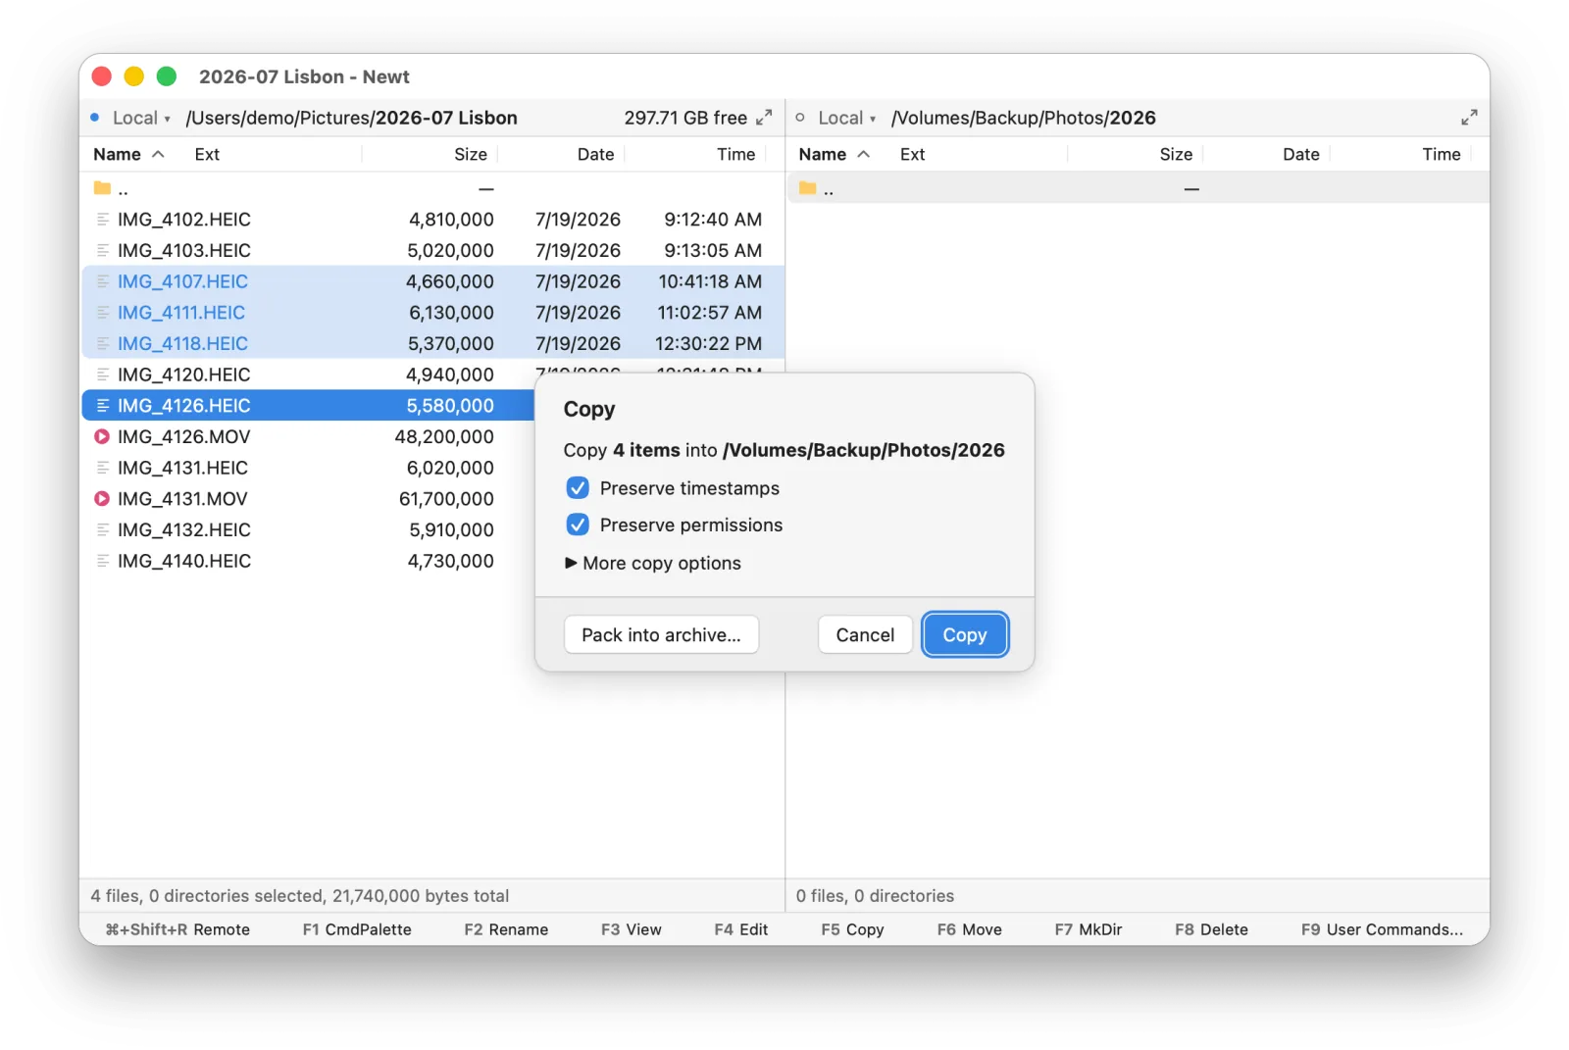Click the file icon beside IMG_4132.HEIC
1569x1050 pixels.
(x=103, y=530)
